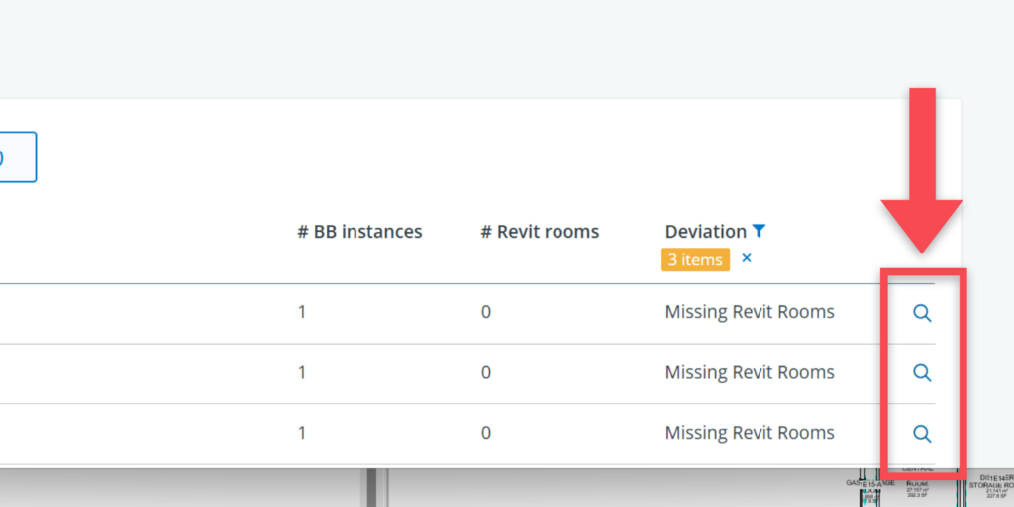Click the BB instances value in the third row
The image size is (1014, 507).
(x=302, y=433)
